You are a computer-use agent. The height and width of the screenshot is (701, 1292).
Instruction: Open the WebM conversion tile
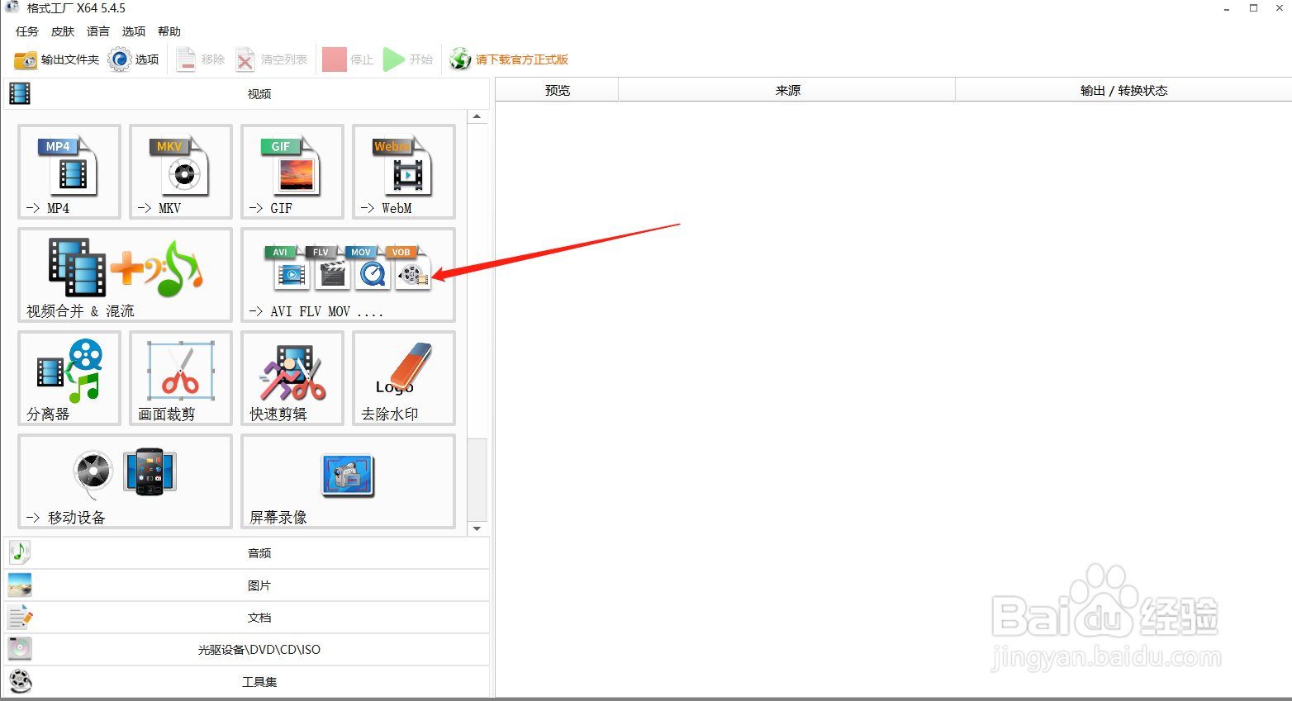click(x=404, y=172)
